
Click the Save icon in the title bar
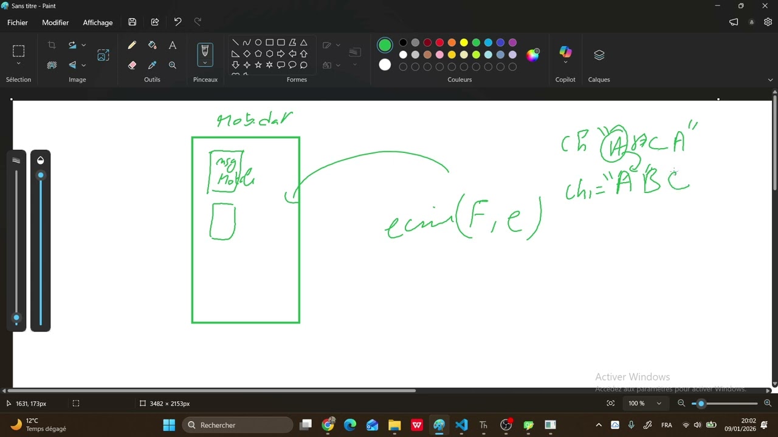tap(133, 22)
